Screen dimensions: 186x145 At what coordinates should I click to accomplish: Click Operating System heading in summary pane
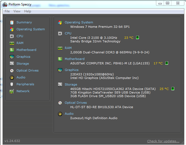[x=79, y=22]
